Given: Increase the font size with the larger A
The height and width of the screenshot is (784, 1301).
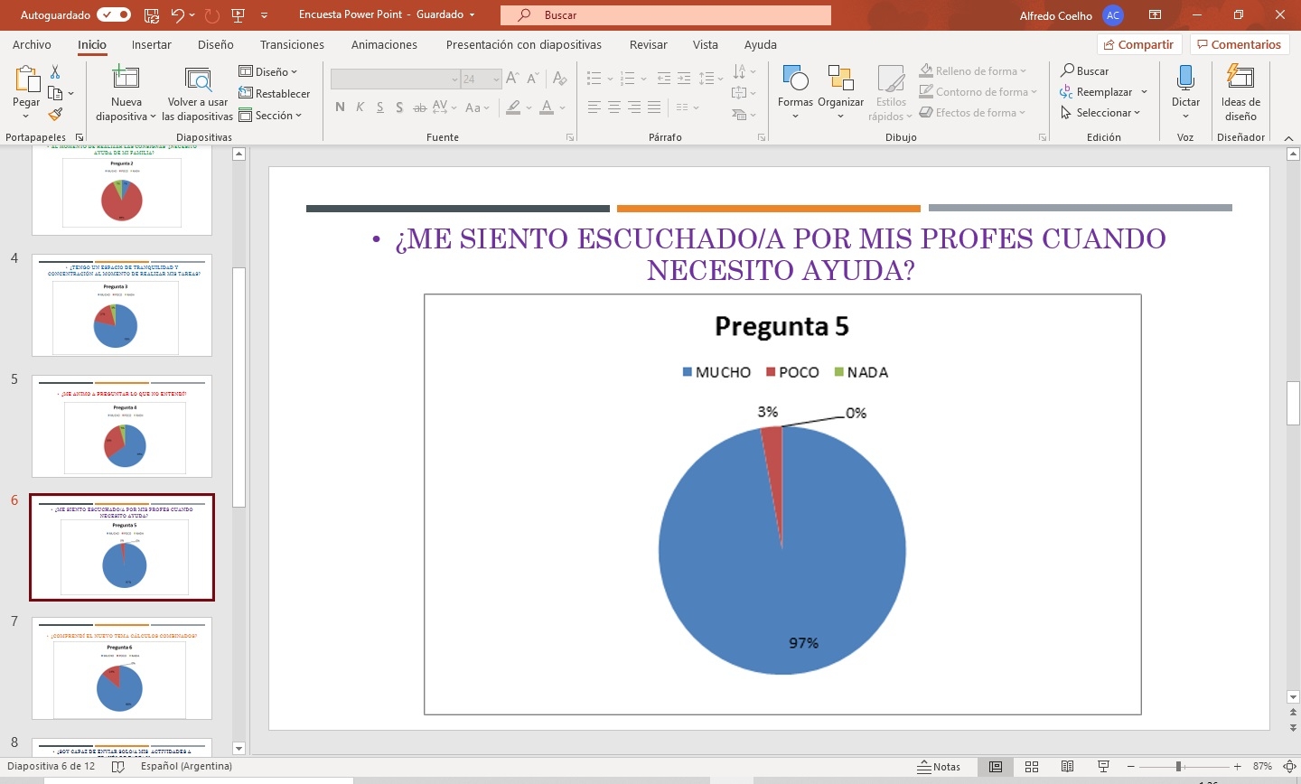Looking at the screenshot, I should click(511, 79).
